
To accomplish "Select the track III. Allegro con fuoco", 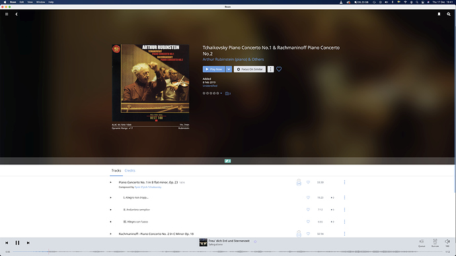I will tap(135, 222).
